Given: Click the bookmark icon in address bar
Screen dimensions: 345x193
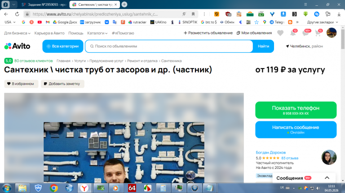Looking at the screenshot, I should [x=193, y=14].
